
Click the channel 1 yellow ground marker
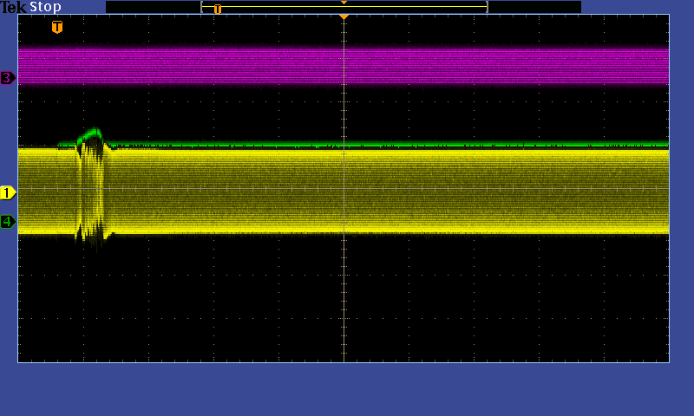click(x=8, y=192)
